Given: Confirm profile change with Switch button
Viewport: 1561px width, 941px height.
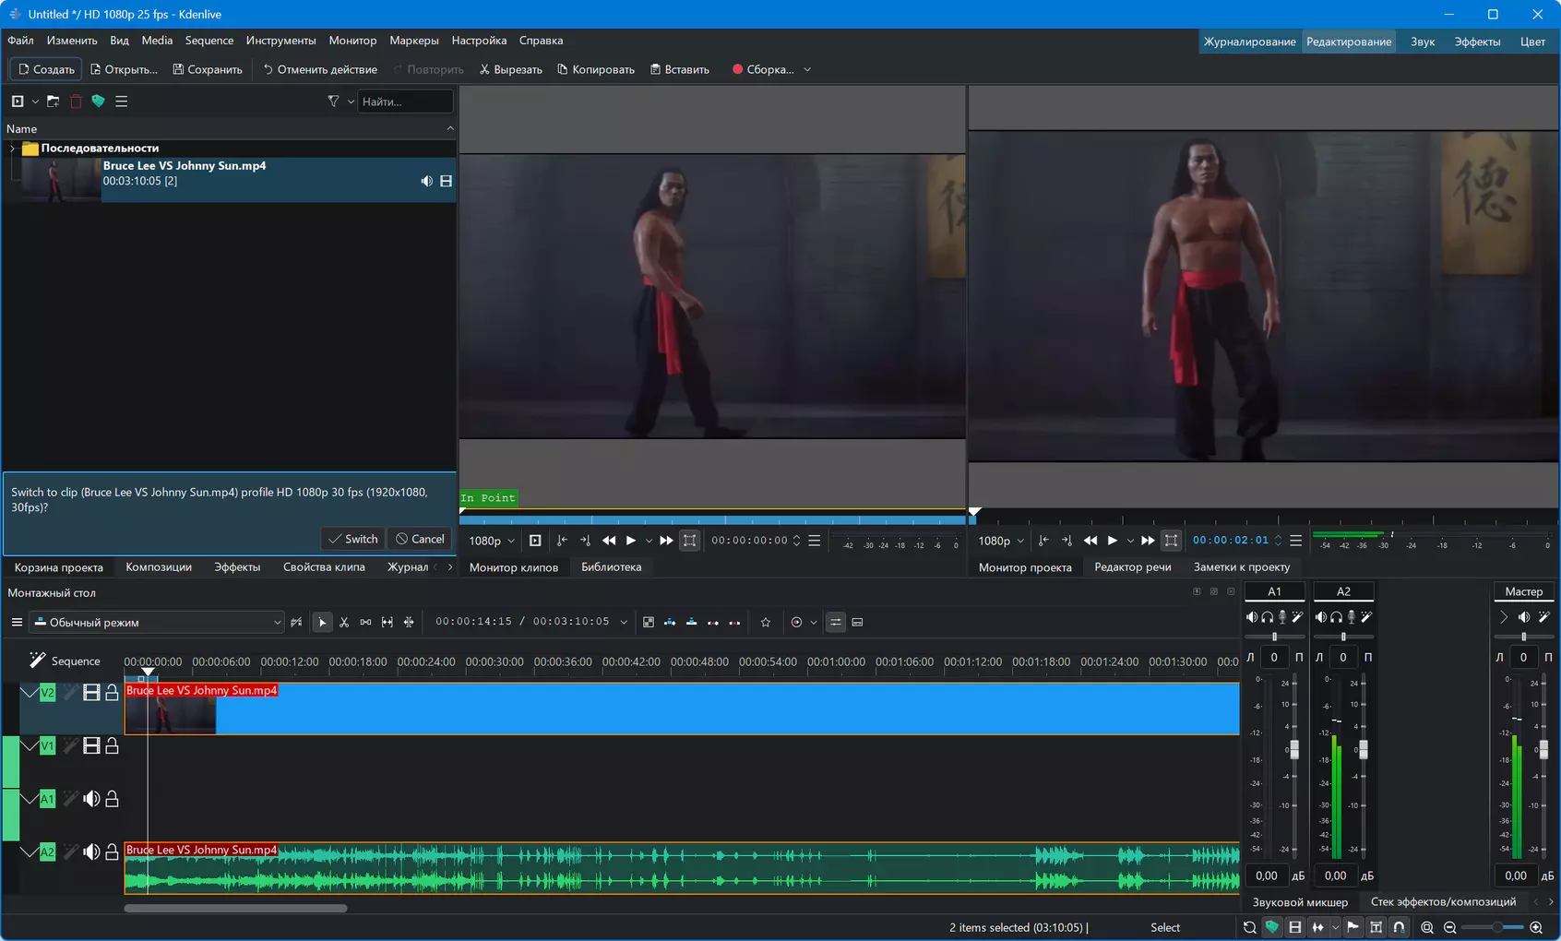Looking at the screenshot, I should point(353,539).
